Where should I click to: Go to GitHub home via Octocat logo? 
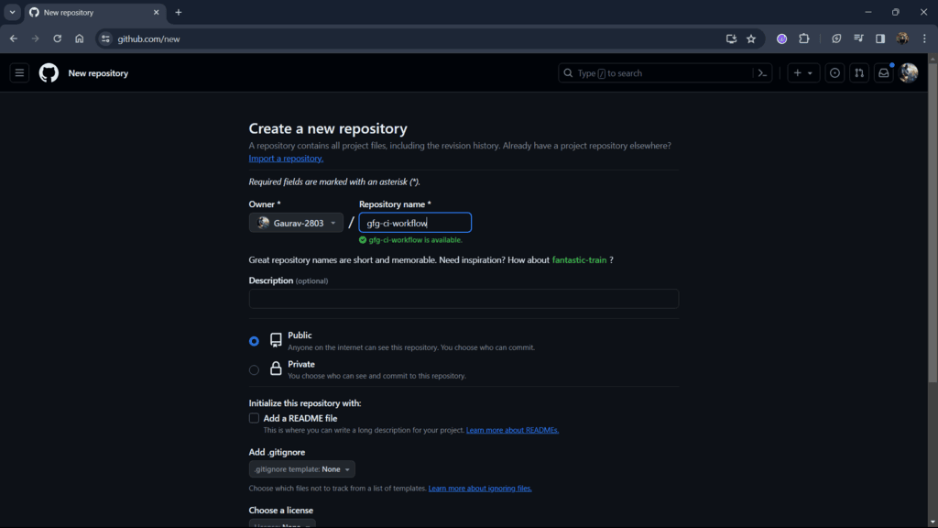click(x=49, y=73)
